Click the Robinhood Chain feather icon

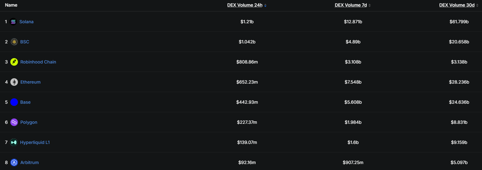(14, 62)
